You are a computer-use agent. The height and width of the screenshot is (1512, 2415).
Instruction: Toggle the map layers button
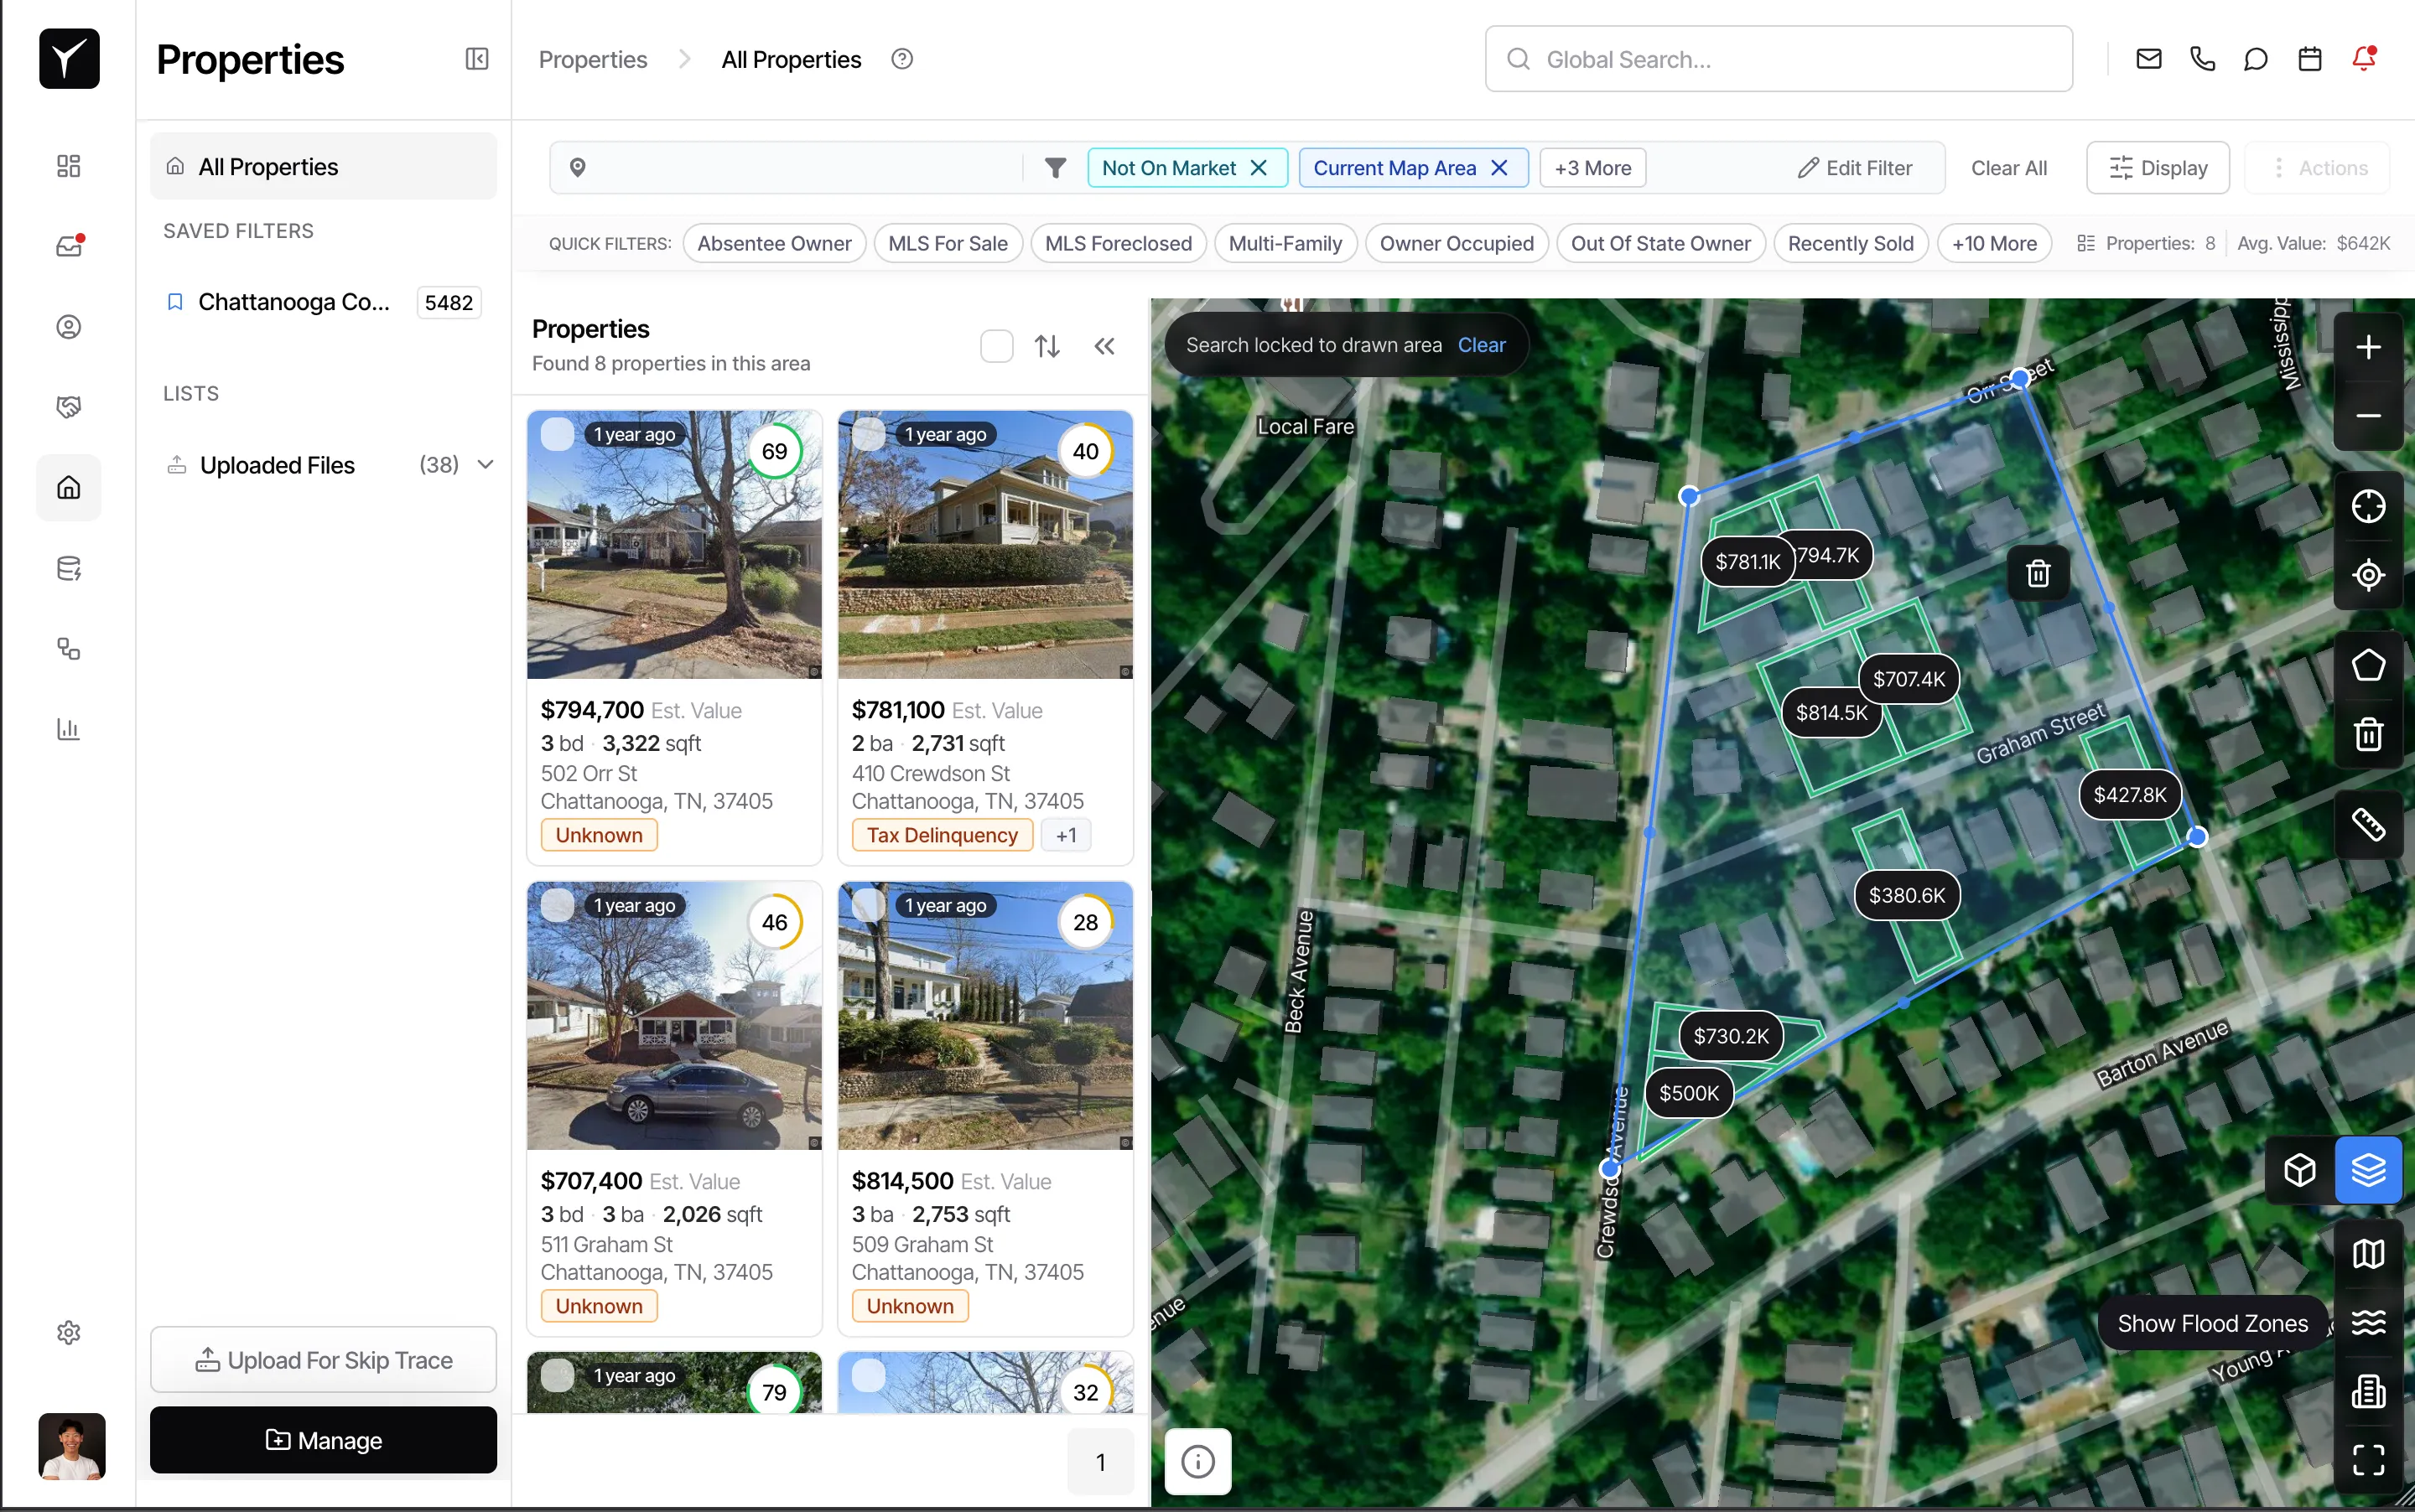pyautogui.click(x=2367, y=1169)
